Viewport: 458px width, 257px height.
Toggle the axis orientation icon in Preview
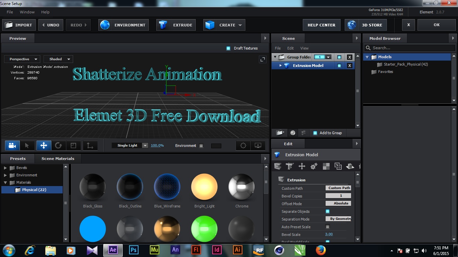(x=90, y=146)
